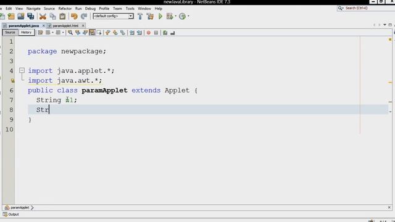Click the Last Edit icon
The width and height of the screenshot is (395, 222).
tap(40, 33)
